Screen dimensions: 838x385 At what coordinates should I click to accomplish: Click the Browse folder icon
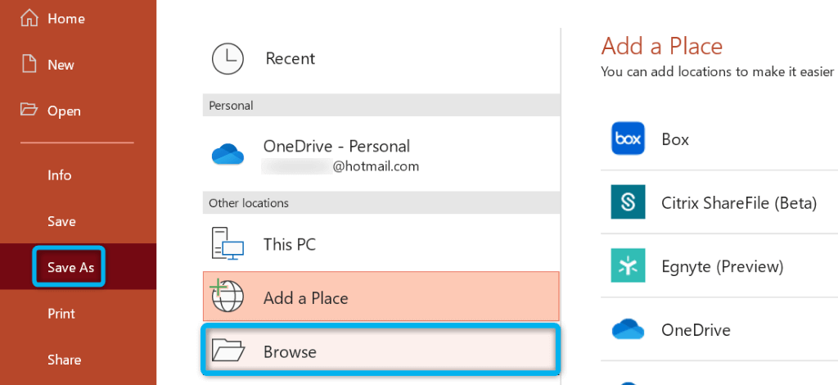[x=228, y=351]
